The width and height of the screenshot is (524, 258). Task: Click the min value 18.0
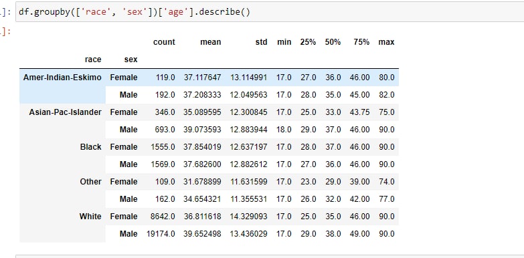pos(284,130)
